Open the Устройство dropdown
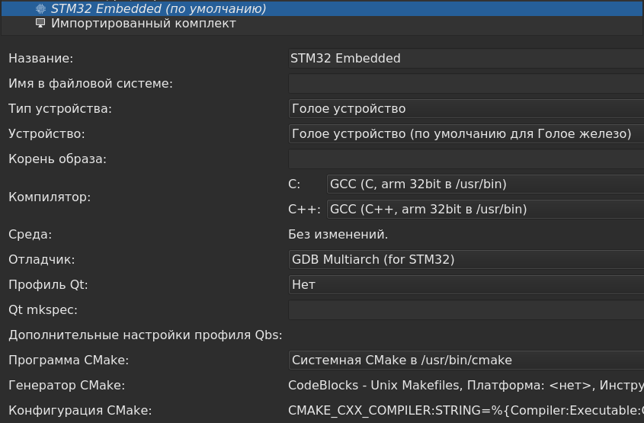This screenshot has width=644, height=423. [x=466, y=134]
